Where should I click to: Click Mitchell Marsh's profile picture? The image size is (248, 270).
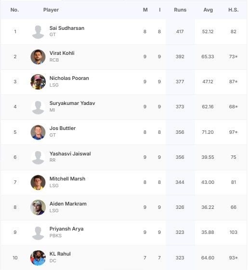click(38, 182)
